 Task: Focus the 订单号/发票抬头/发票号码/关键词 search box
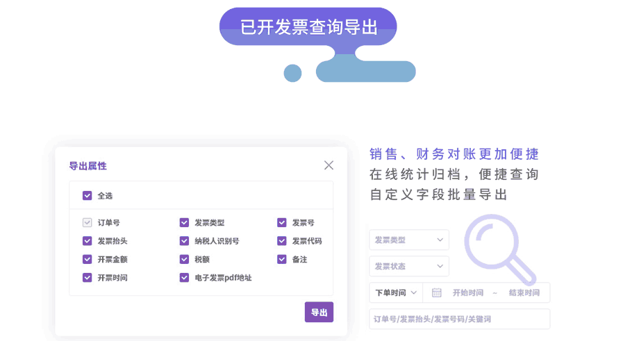tap(460, 319)
